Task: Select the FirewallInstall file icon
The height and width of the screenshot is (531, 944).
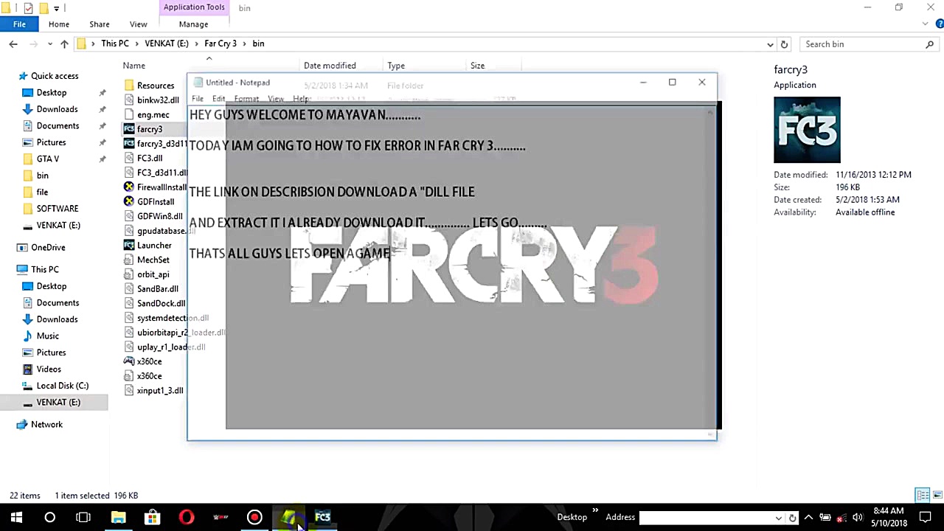Action: click(129, 187)
